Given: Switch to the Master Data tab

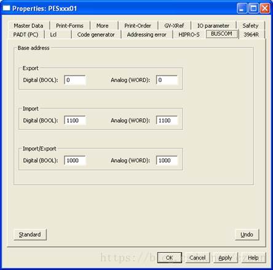Looking at the screenshot, I should pos(29,26).
